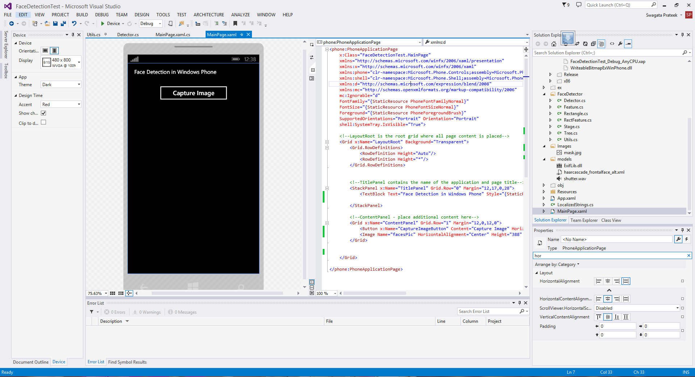Collapse the Design Time section
The width and height of the screenshot is (695, 377).
[x=16, y=96]
